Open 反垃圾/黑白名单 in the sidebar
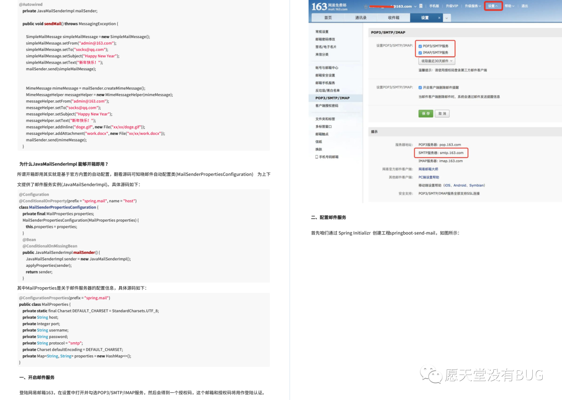 327,91
